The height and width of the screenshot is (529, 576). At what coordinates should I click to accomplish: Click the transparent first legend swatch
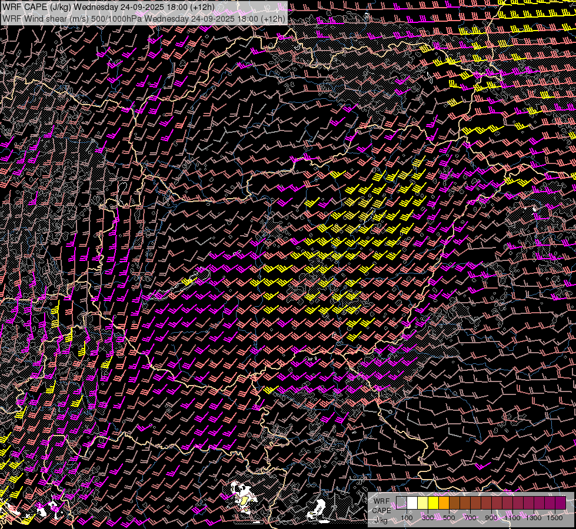[401, 503]
